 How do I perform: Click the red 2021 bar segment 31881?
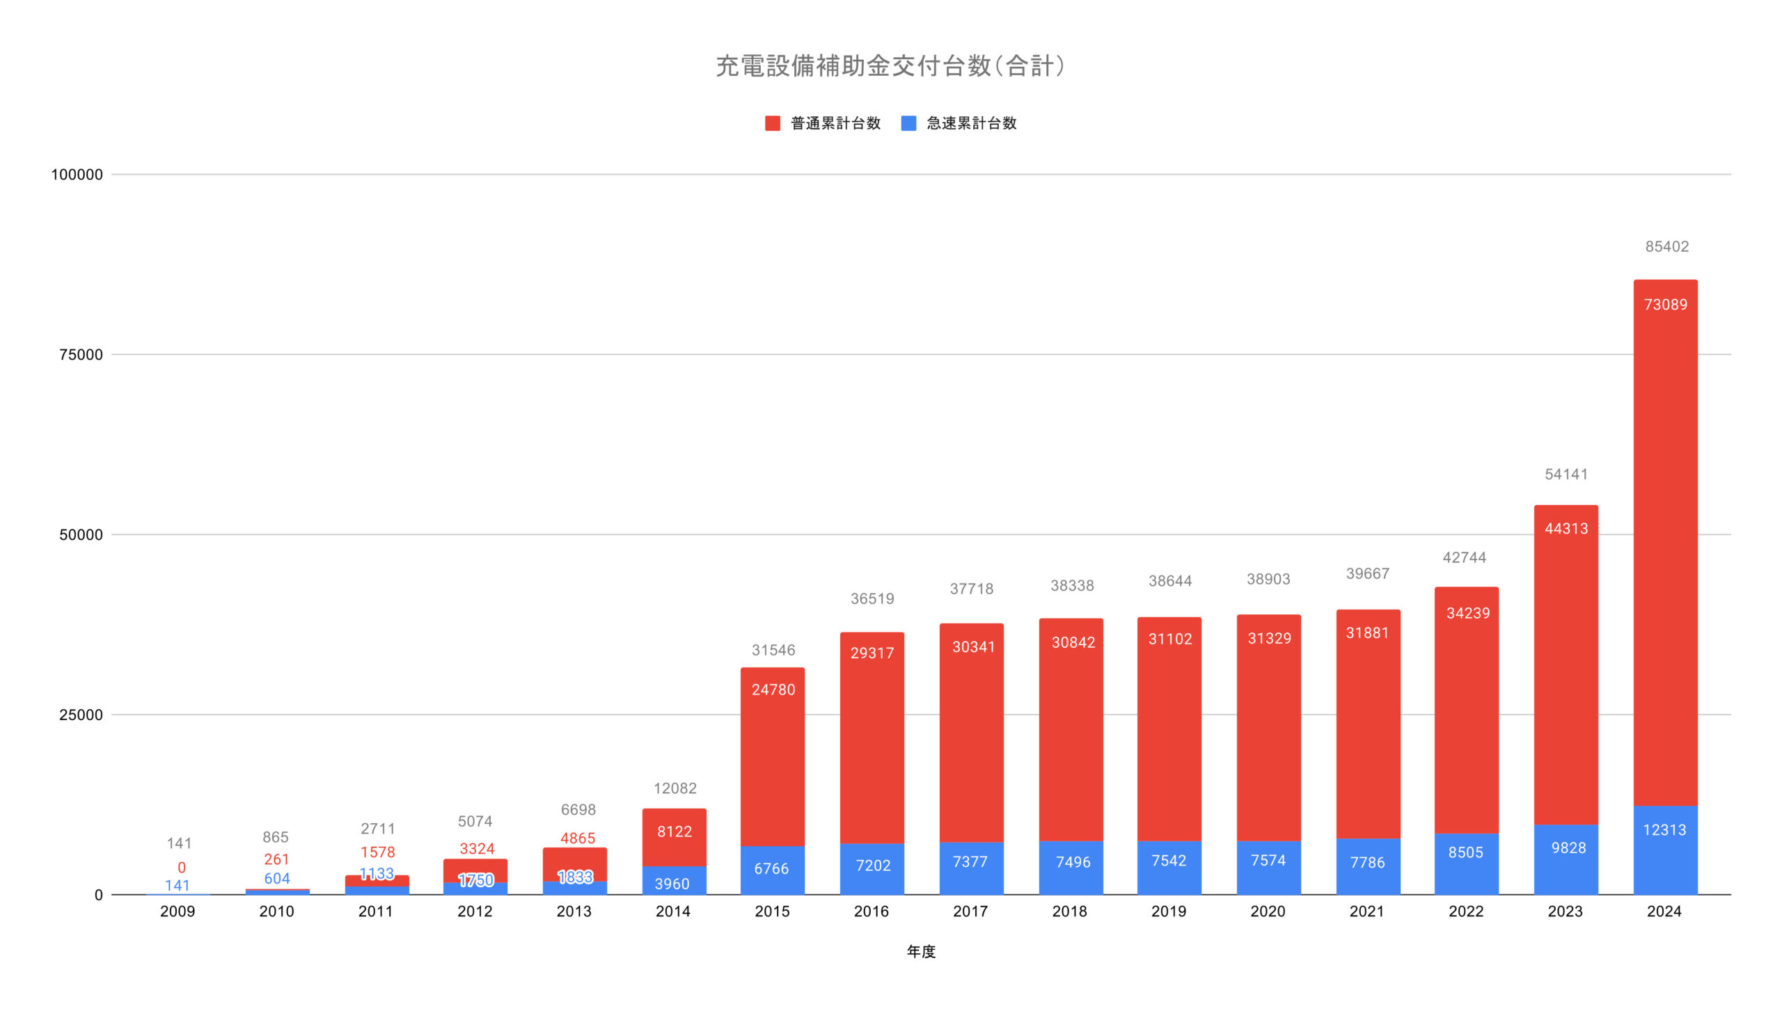[1367, 724]
